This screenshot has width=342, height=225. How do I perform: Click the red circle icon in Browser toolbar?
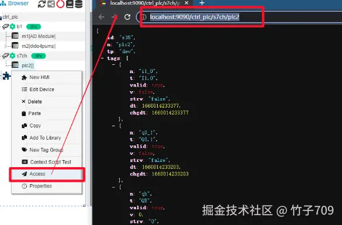coord(60,4)
